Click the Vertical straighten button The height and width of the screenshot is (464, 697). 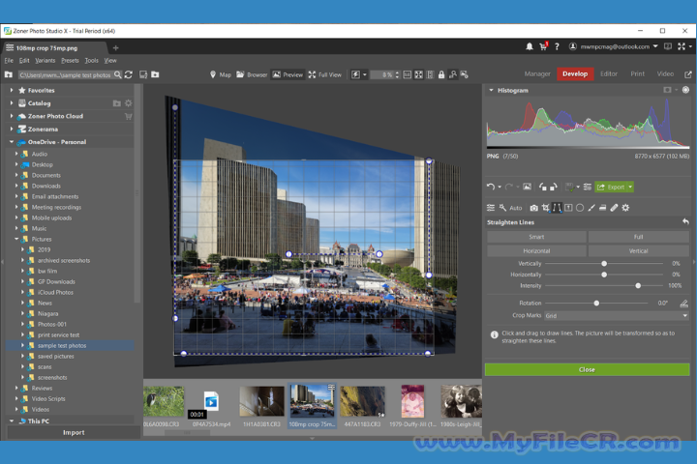(638, 251)
